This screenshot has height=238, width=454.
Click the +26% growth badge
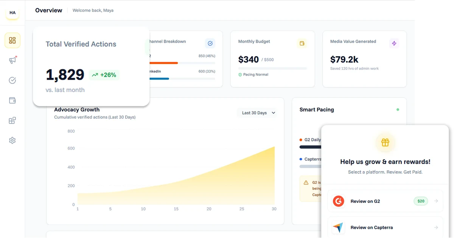click(104, 75)
